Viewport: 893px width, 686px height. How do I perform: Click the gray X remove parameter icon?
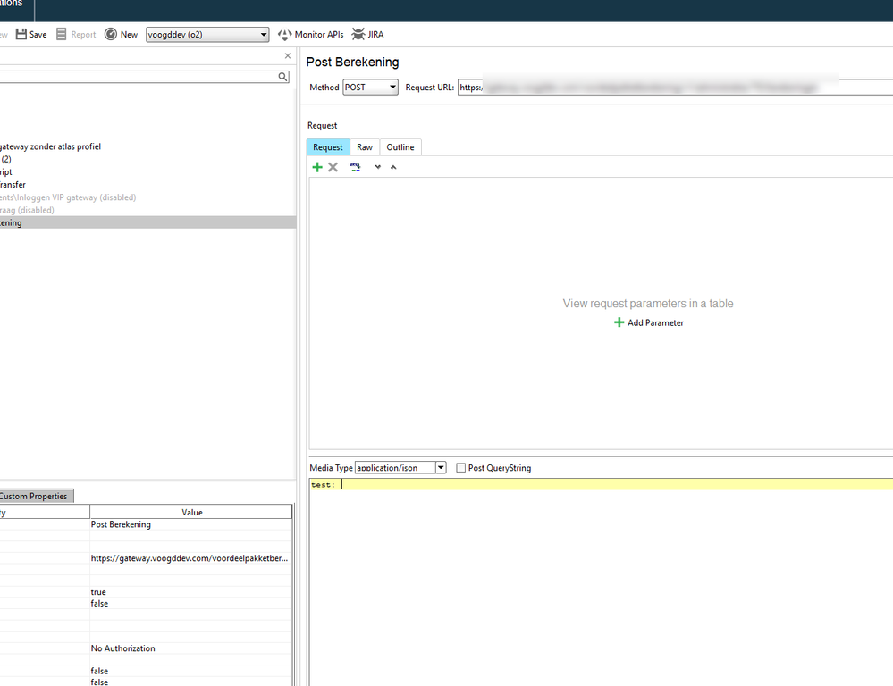[x=333, y=167]
